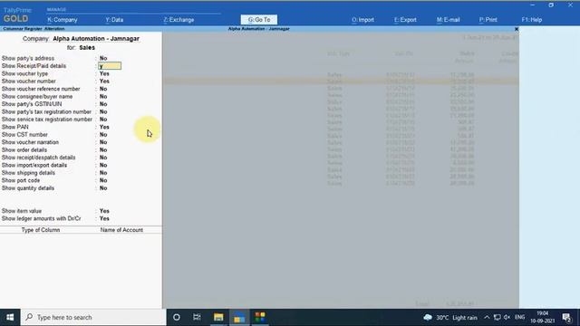Open the K: Company menu
Image resolution: width=580 pixels, height=326 pixels.
[x=63, y=20]
